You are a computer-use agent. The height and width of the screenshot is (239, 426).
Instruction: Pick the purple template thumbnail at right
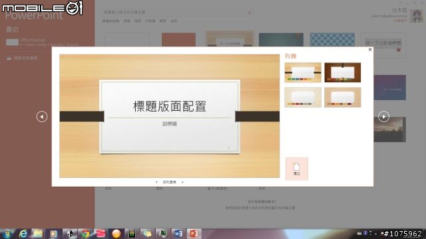click(x=390, y=88)
